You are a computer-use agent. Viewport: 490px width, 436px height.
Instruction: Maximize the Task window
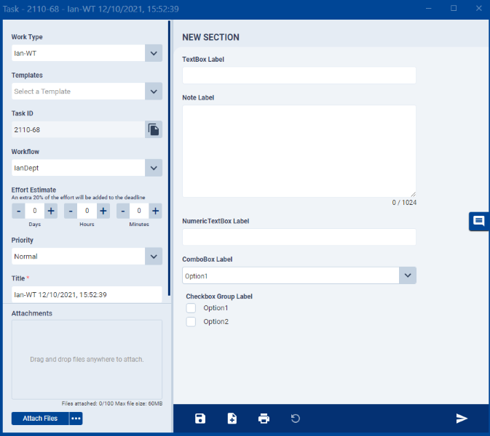pos(454,9)
